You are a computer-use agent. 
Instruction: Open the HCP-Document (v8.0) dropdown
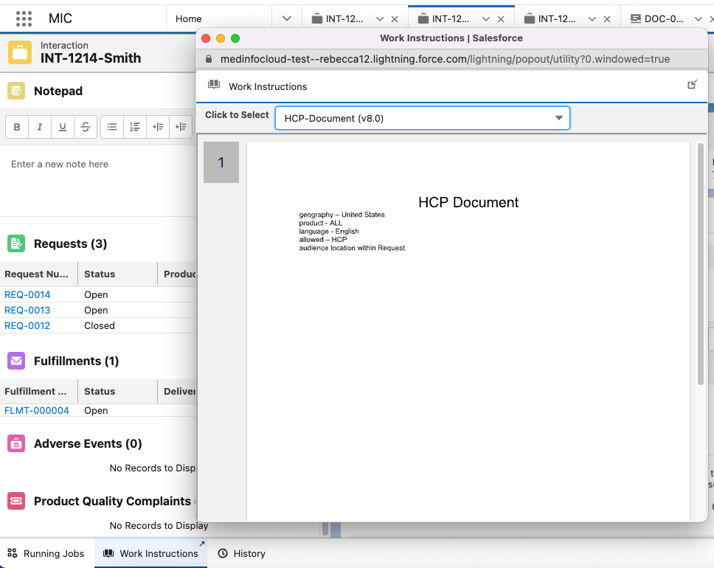pyautogui.click(x=422, y=118)
